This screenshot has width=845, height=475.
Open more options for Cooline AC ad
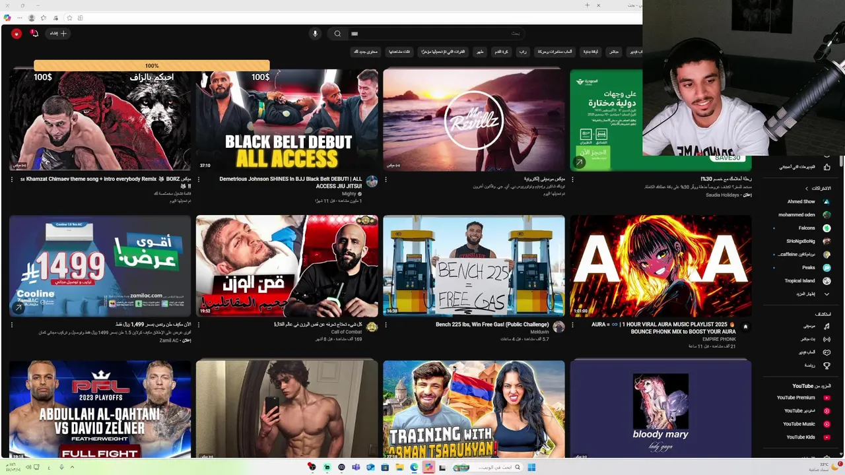12,325
